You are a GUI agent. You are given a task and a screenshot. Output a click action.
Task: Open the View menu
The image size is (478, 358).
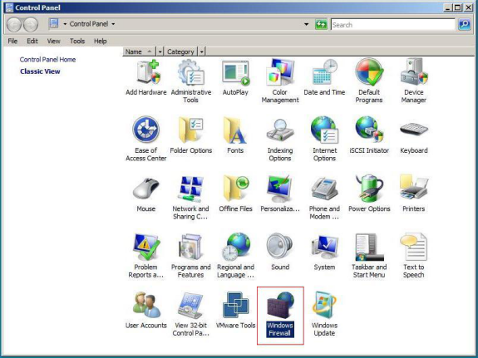click(x=54, y=42)
